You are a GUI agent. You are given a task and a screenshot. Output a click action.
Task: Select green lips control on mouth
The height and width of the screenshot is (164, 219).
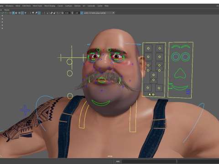click(102, 80)
